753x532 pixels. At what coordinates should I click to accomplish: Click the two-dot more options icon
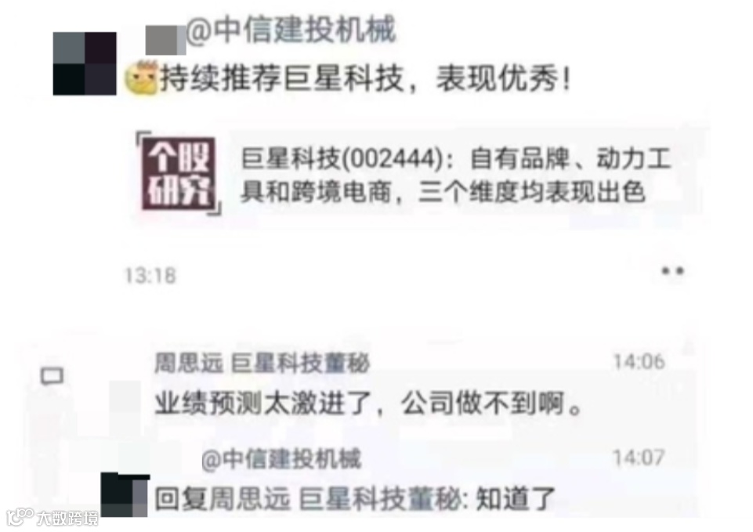(672, 271)
